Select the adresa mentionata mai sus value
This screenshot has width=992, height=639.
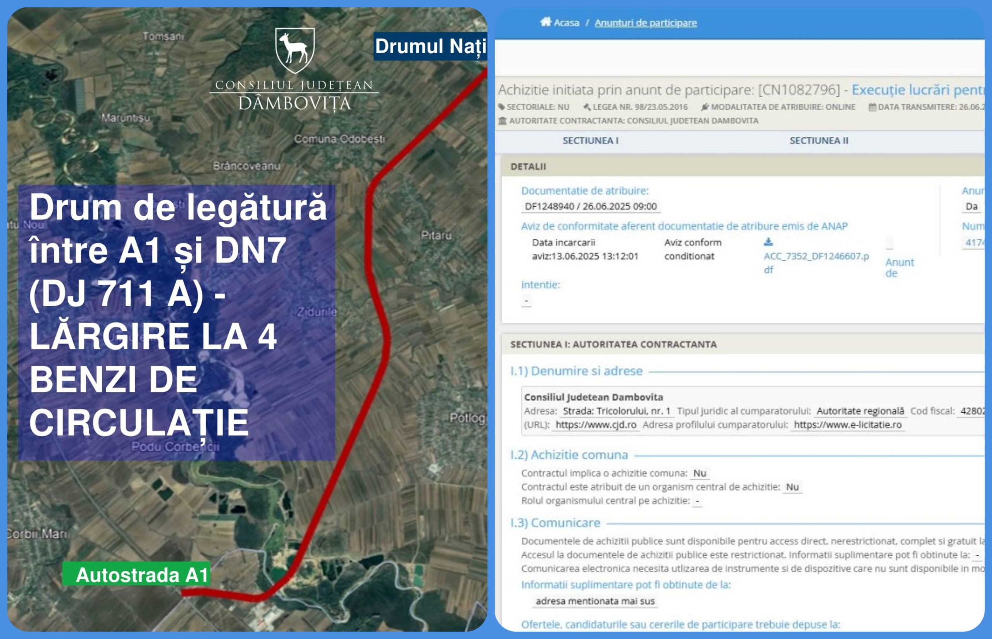pyautogui.click(x=595, y=601)
